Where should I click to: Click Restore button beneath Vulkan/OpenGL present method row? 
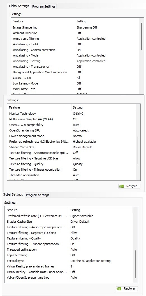(x=127, y=288)
